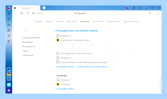Open Общие настройки section
The image size is (167, 99).
click(31, 38)
